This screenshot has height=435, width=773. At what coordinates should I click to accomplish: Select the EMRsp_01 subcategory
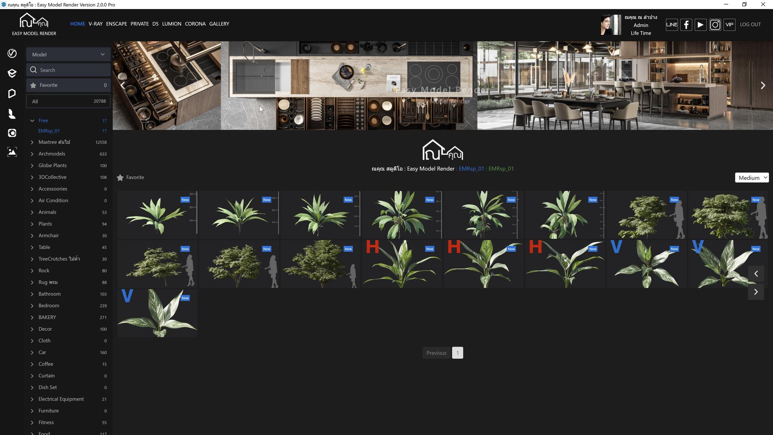click(x=49, y=131)
